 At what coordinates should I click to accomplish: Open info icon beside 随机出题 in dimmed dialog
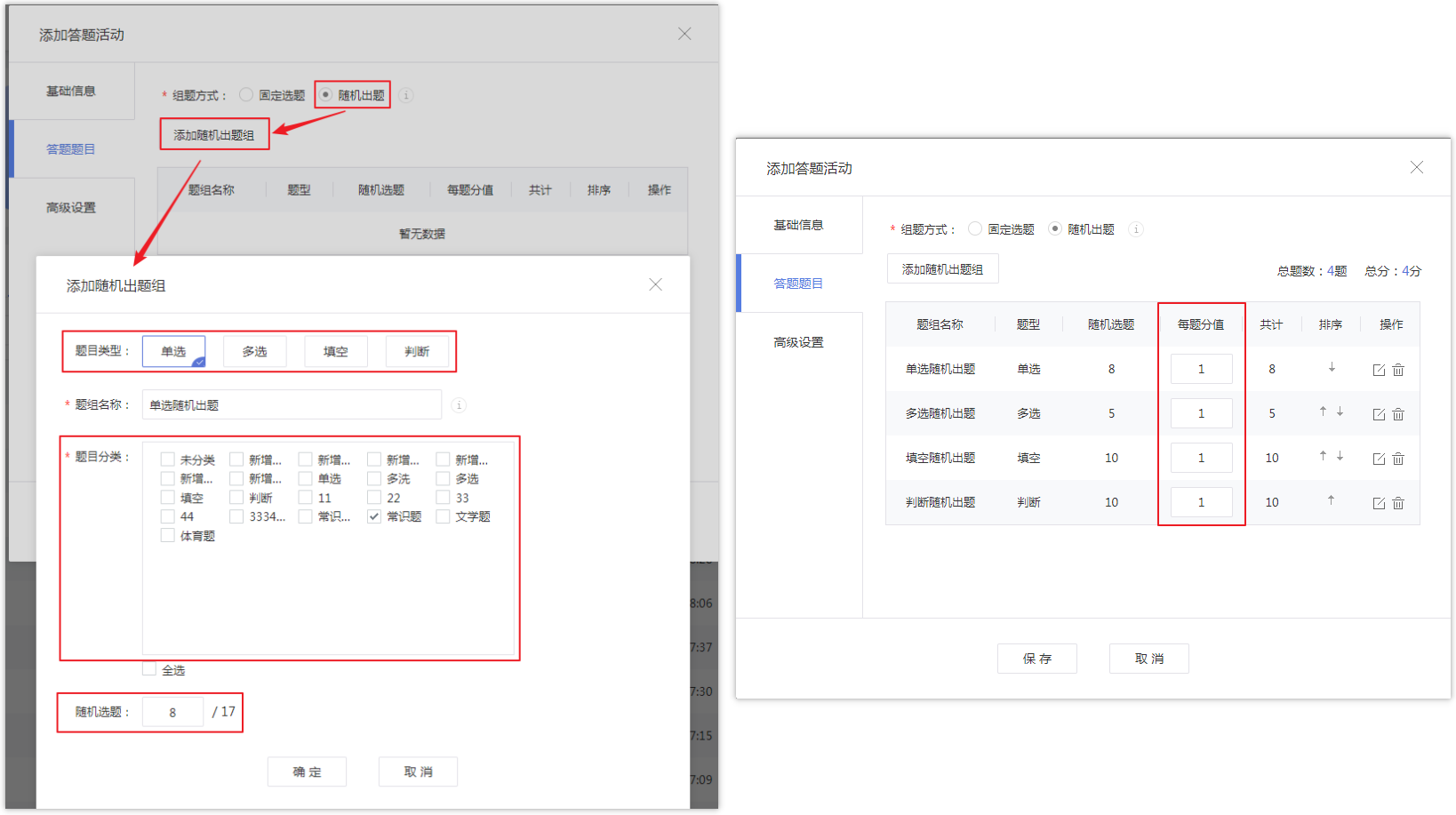(x=406, y=95)
